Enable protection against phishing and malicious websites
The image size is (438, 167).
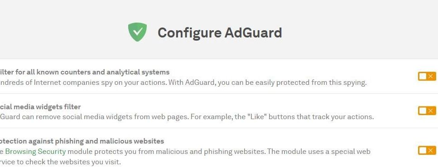[427, 151]
